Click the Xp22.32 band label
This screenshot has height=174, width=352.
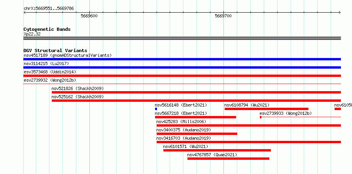pyautogui.click(x=32, y=34)
